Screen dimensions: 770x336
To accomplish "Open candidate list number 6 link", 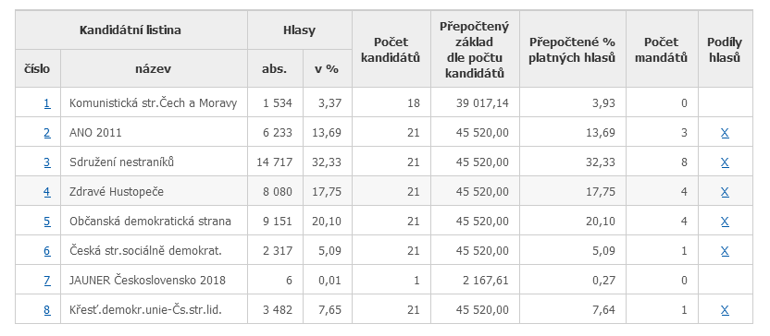I will click(47, 251).
